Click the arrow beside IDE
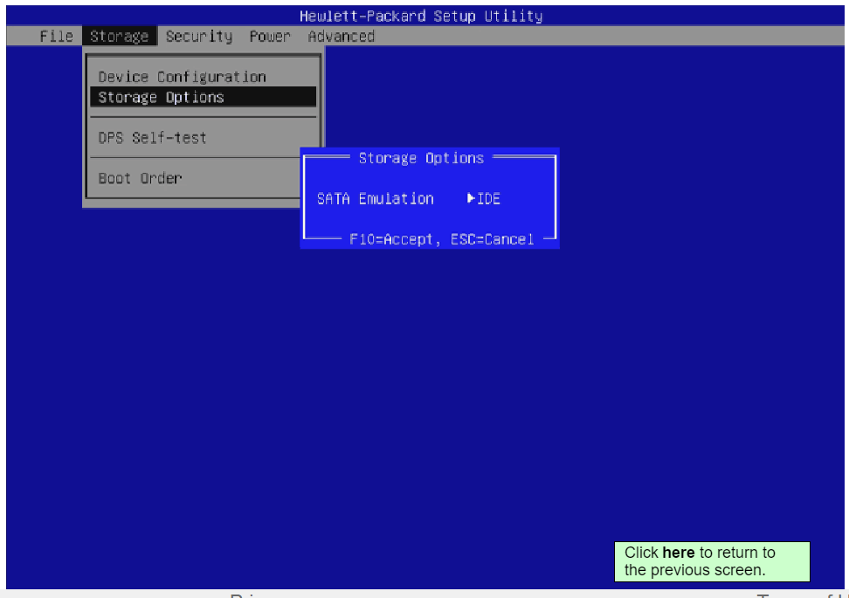 471,199
